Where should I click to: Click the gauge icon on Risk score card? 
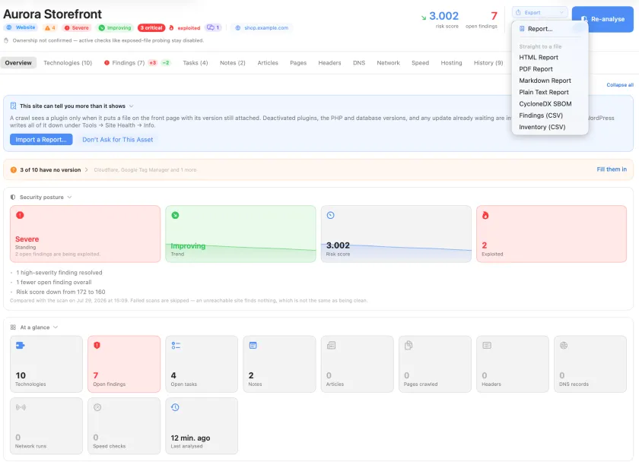click(330, 215)
